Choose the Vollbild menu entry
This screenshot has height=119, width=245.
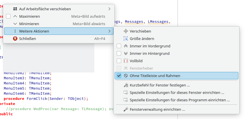coord(177,61)
